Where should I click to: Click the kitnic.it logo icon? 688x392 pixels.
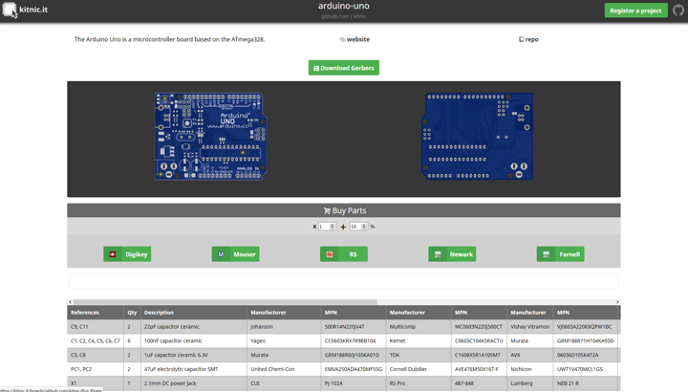tap(10, 10)
